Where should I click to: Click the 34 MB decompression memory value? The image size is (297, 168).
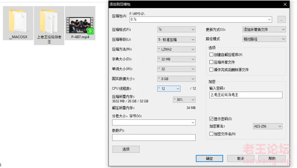191,108
